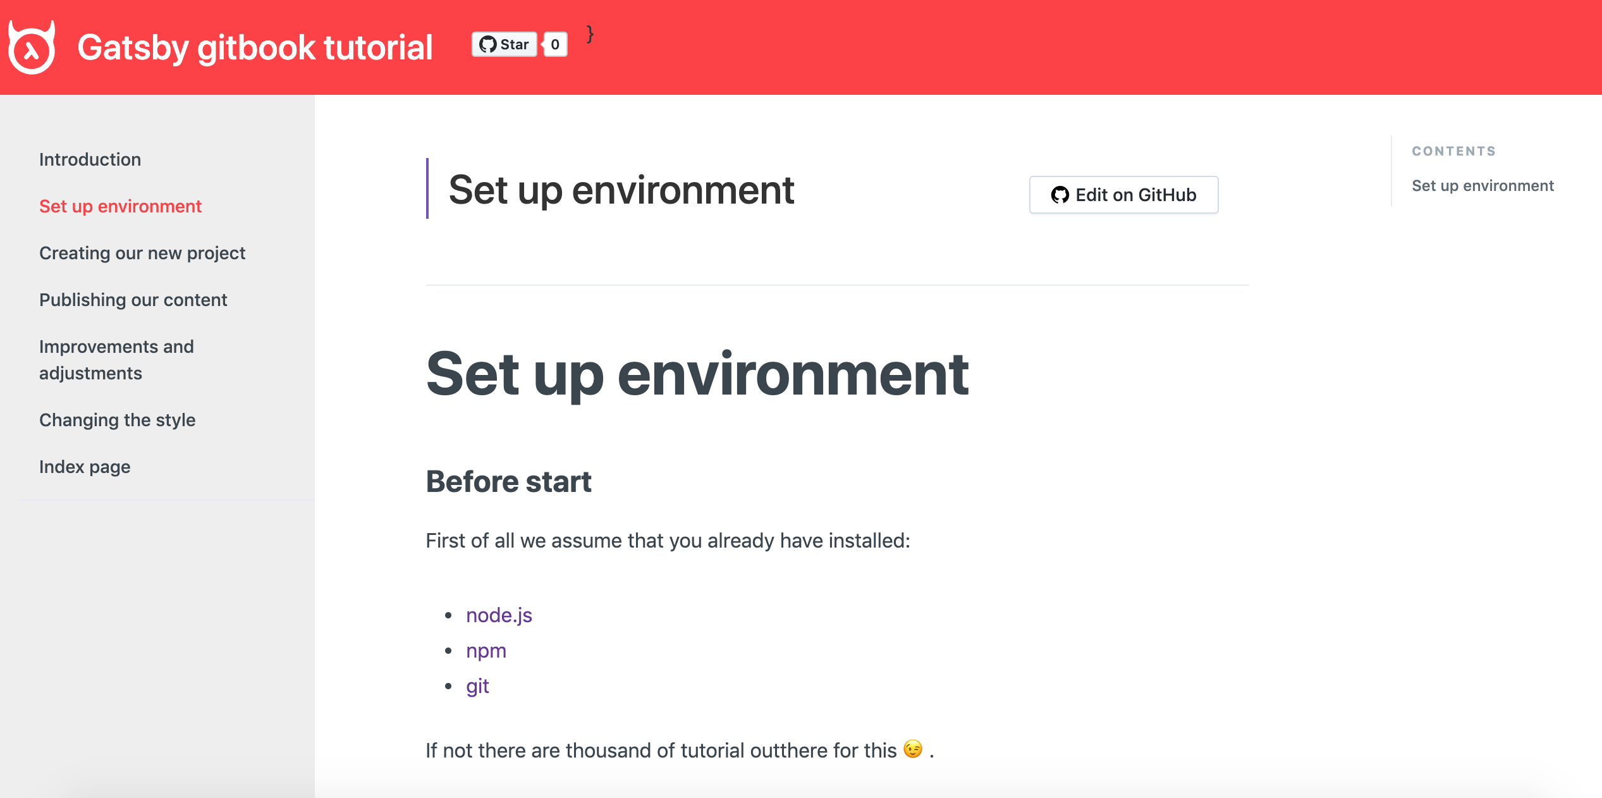Open the git link
The height and width of the screenshot is (798, 1602).
pyautogui.click(x=477, y=686)
